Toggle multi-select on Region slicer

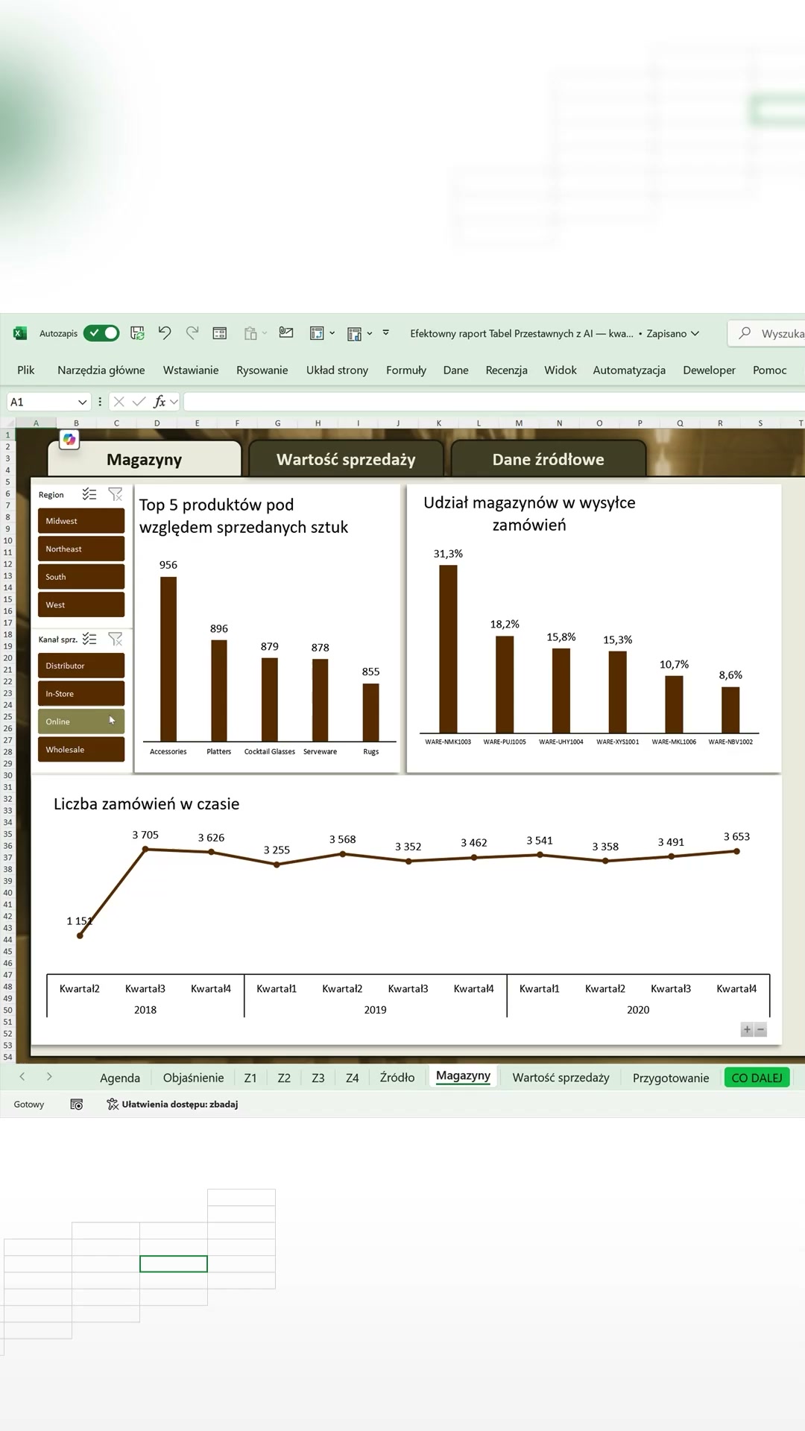(x=89, y=494)
